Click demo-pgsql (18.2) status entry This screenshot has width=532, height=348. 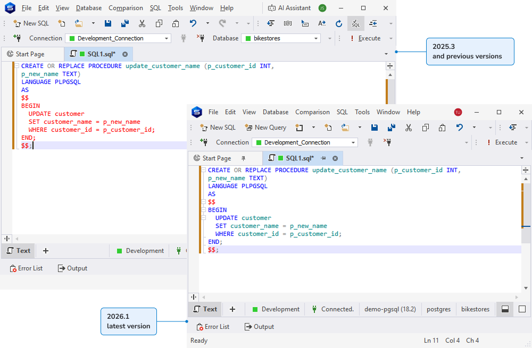(x=390, y=309)
